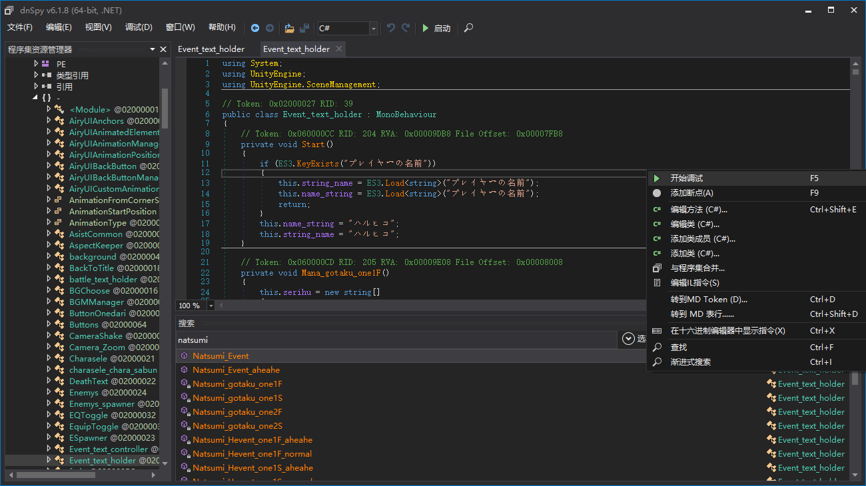Click the navigate back arrow icon
This screenshot has width=866, height=486.
[255, 28]
